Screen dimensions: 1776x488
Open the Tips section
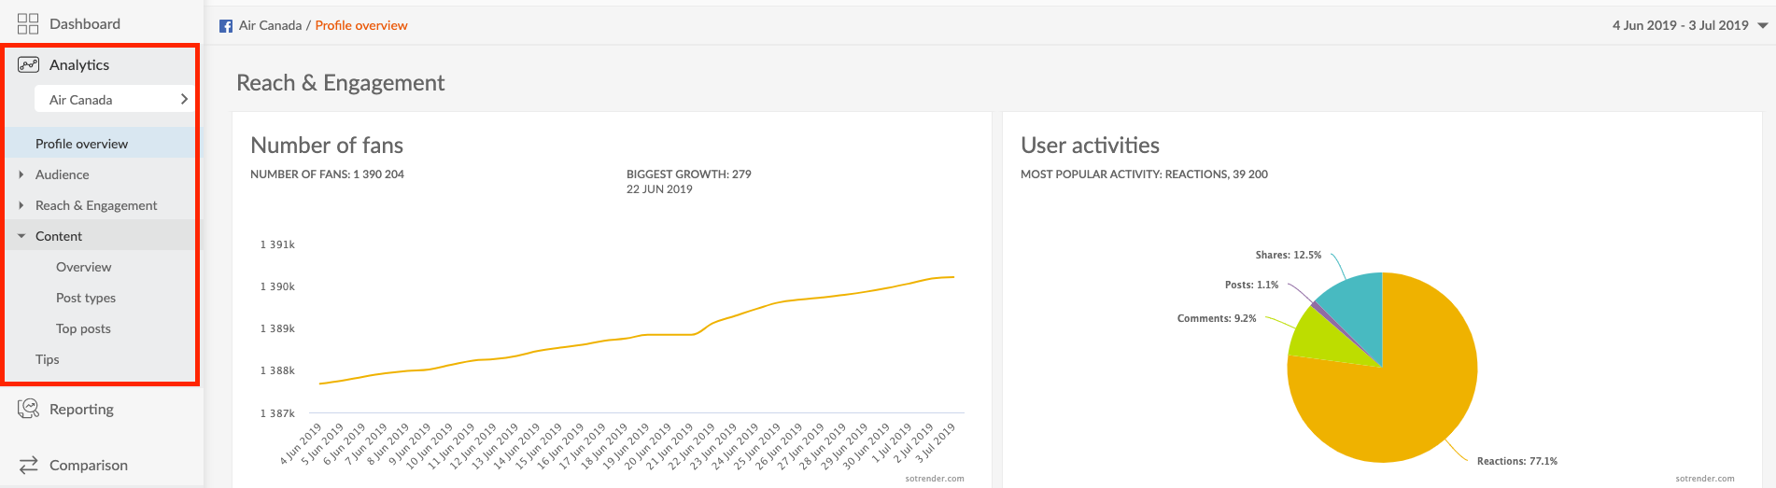click(47, 359)
